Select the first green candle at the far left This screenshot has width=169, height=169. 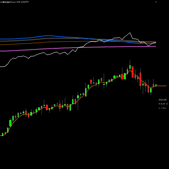[x=3, y=135]
